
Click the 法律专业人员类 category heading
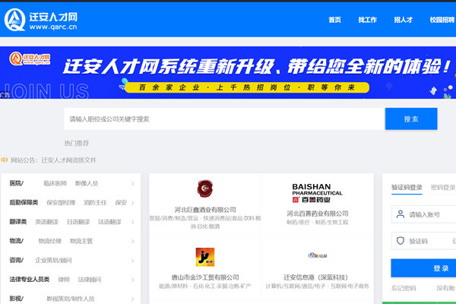coord(29,279)
